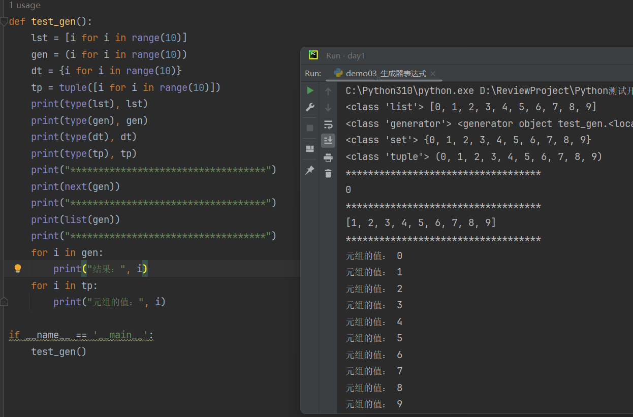Clear all console output with trash icon
The height and width of the screenshot is (417, 633).
(328, 173)
